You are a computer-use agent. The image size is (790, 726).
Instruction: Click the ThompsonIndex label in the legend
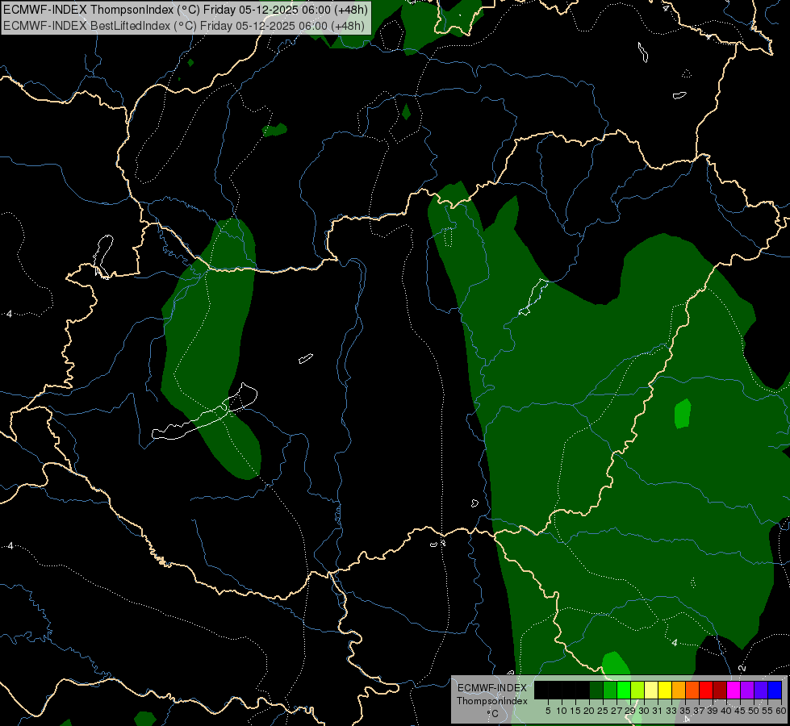point(492,701)
